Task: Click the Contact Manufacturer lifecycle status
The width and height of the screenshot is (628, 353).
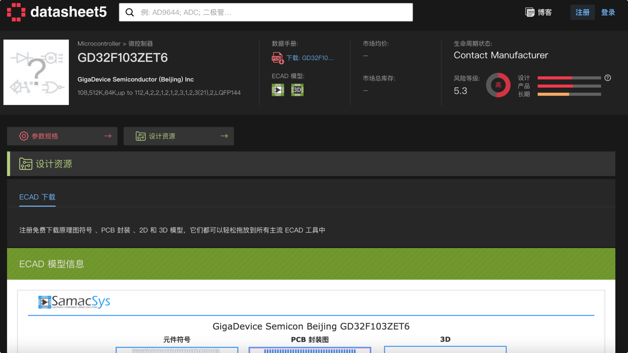Action: pos(501,55)
